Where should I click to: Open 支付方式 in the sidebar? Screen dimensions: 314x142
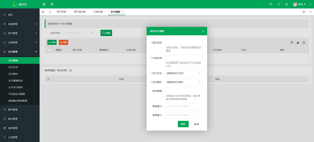[x=20, y=67]
